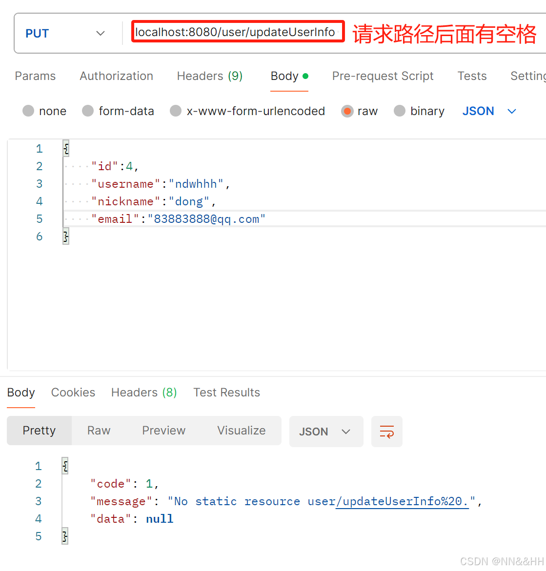Open the response JSON format dropdown

[x=326, y=432]
